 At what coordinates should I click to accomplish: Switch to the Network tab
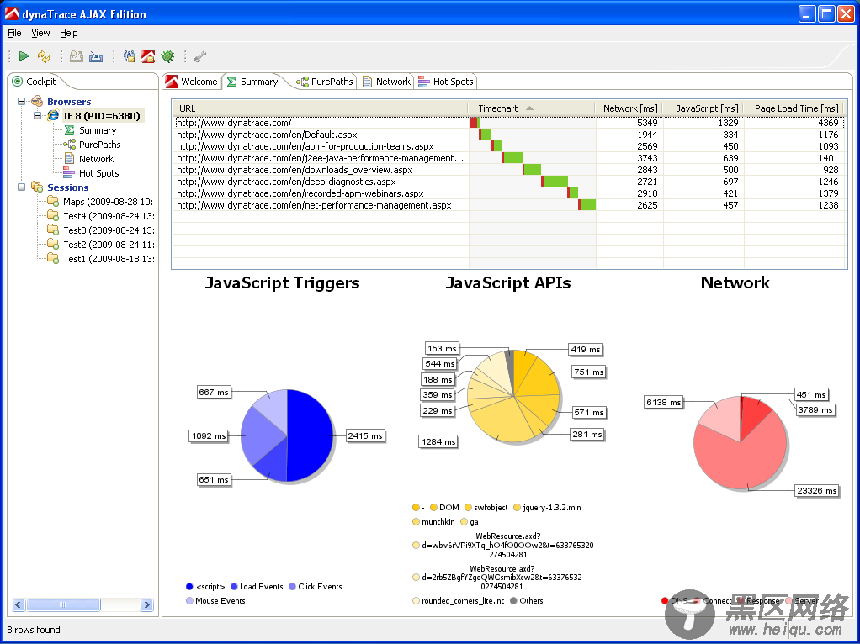coord(386,82)
